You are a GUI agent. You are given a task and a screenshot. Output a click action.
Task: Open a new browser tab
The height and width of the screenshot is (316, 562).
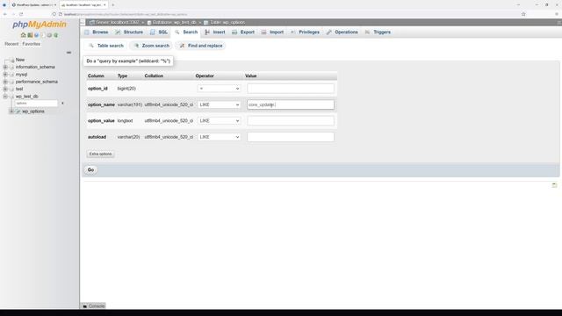coord(112,5)
